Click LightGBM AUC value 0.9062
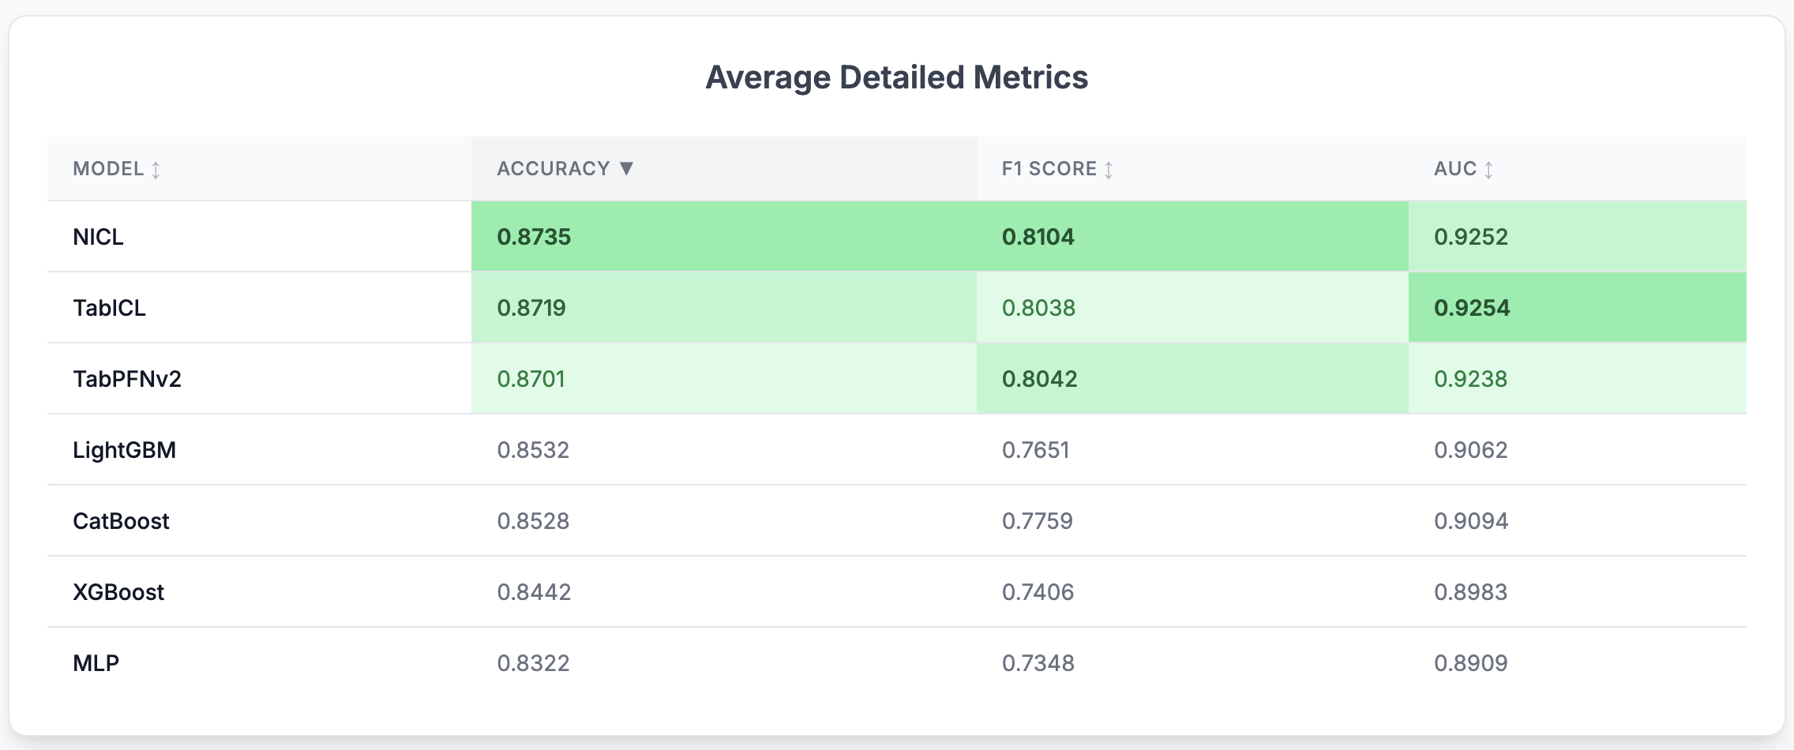The image size is (1794, 750). pos(1471,450)
